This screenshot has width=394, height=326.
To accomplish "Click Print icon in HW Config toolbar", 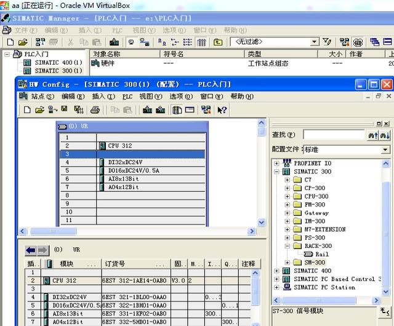I will click(95, 109).
